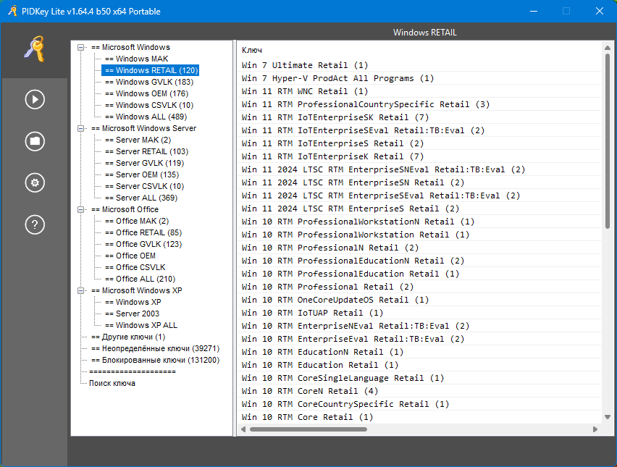Open Поиск ключа search item
The height and width of the screenshot is (467, 617).
coord(112,383)
